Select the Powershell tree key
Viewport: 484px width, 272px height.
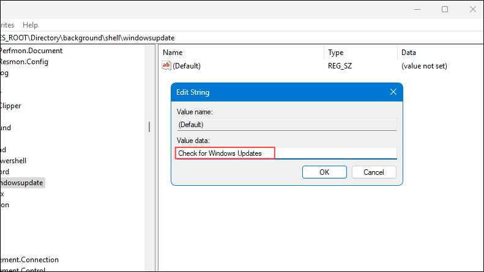tap(13, 161)
